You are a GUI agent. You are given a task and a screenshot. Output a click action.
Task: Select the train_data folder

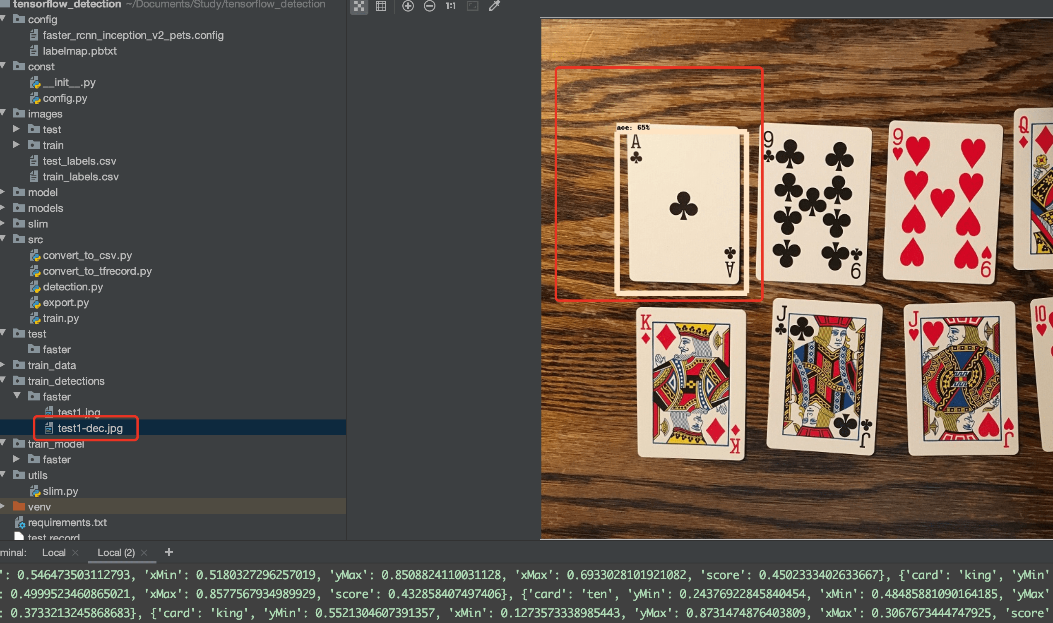[x=52, y=365]
